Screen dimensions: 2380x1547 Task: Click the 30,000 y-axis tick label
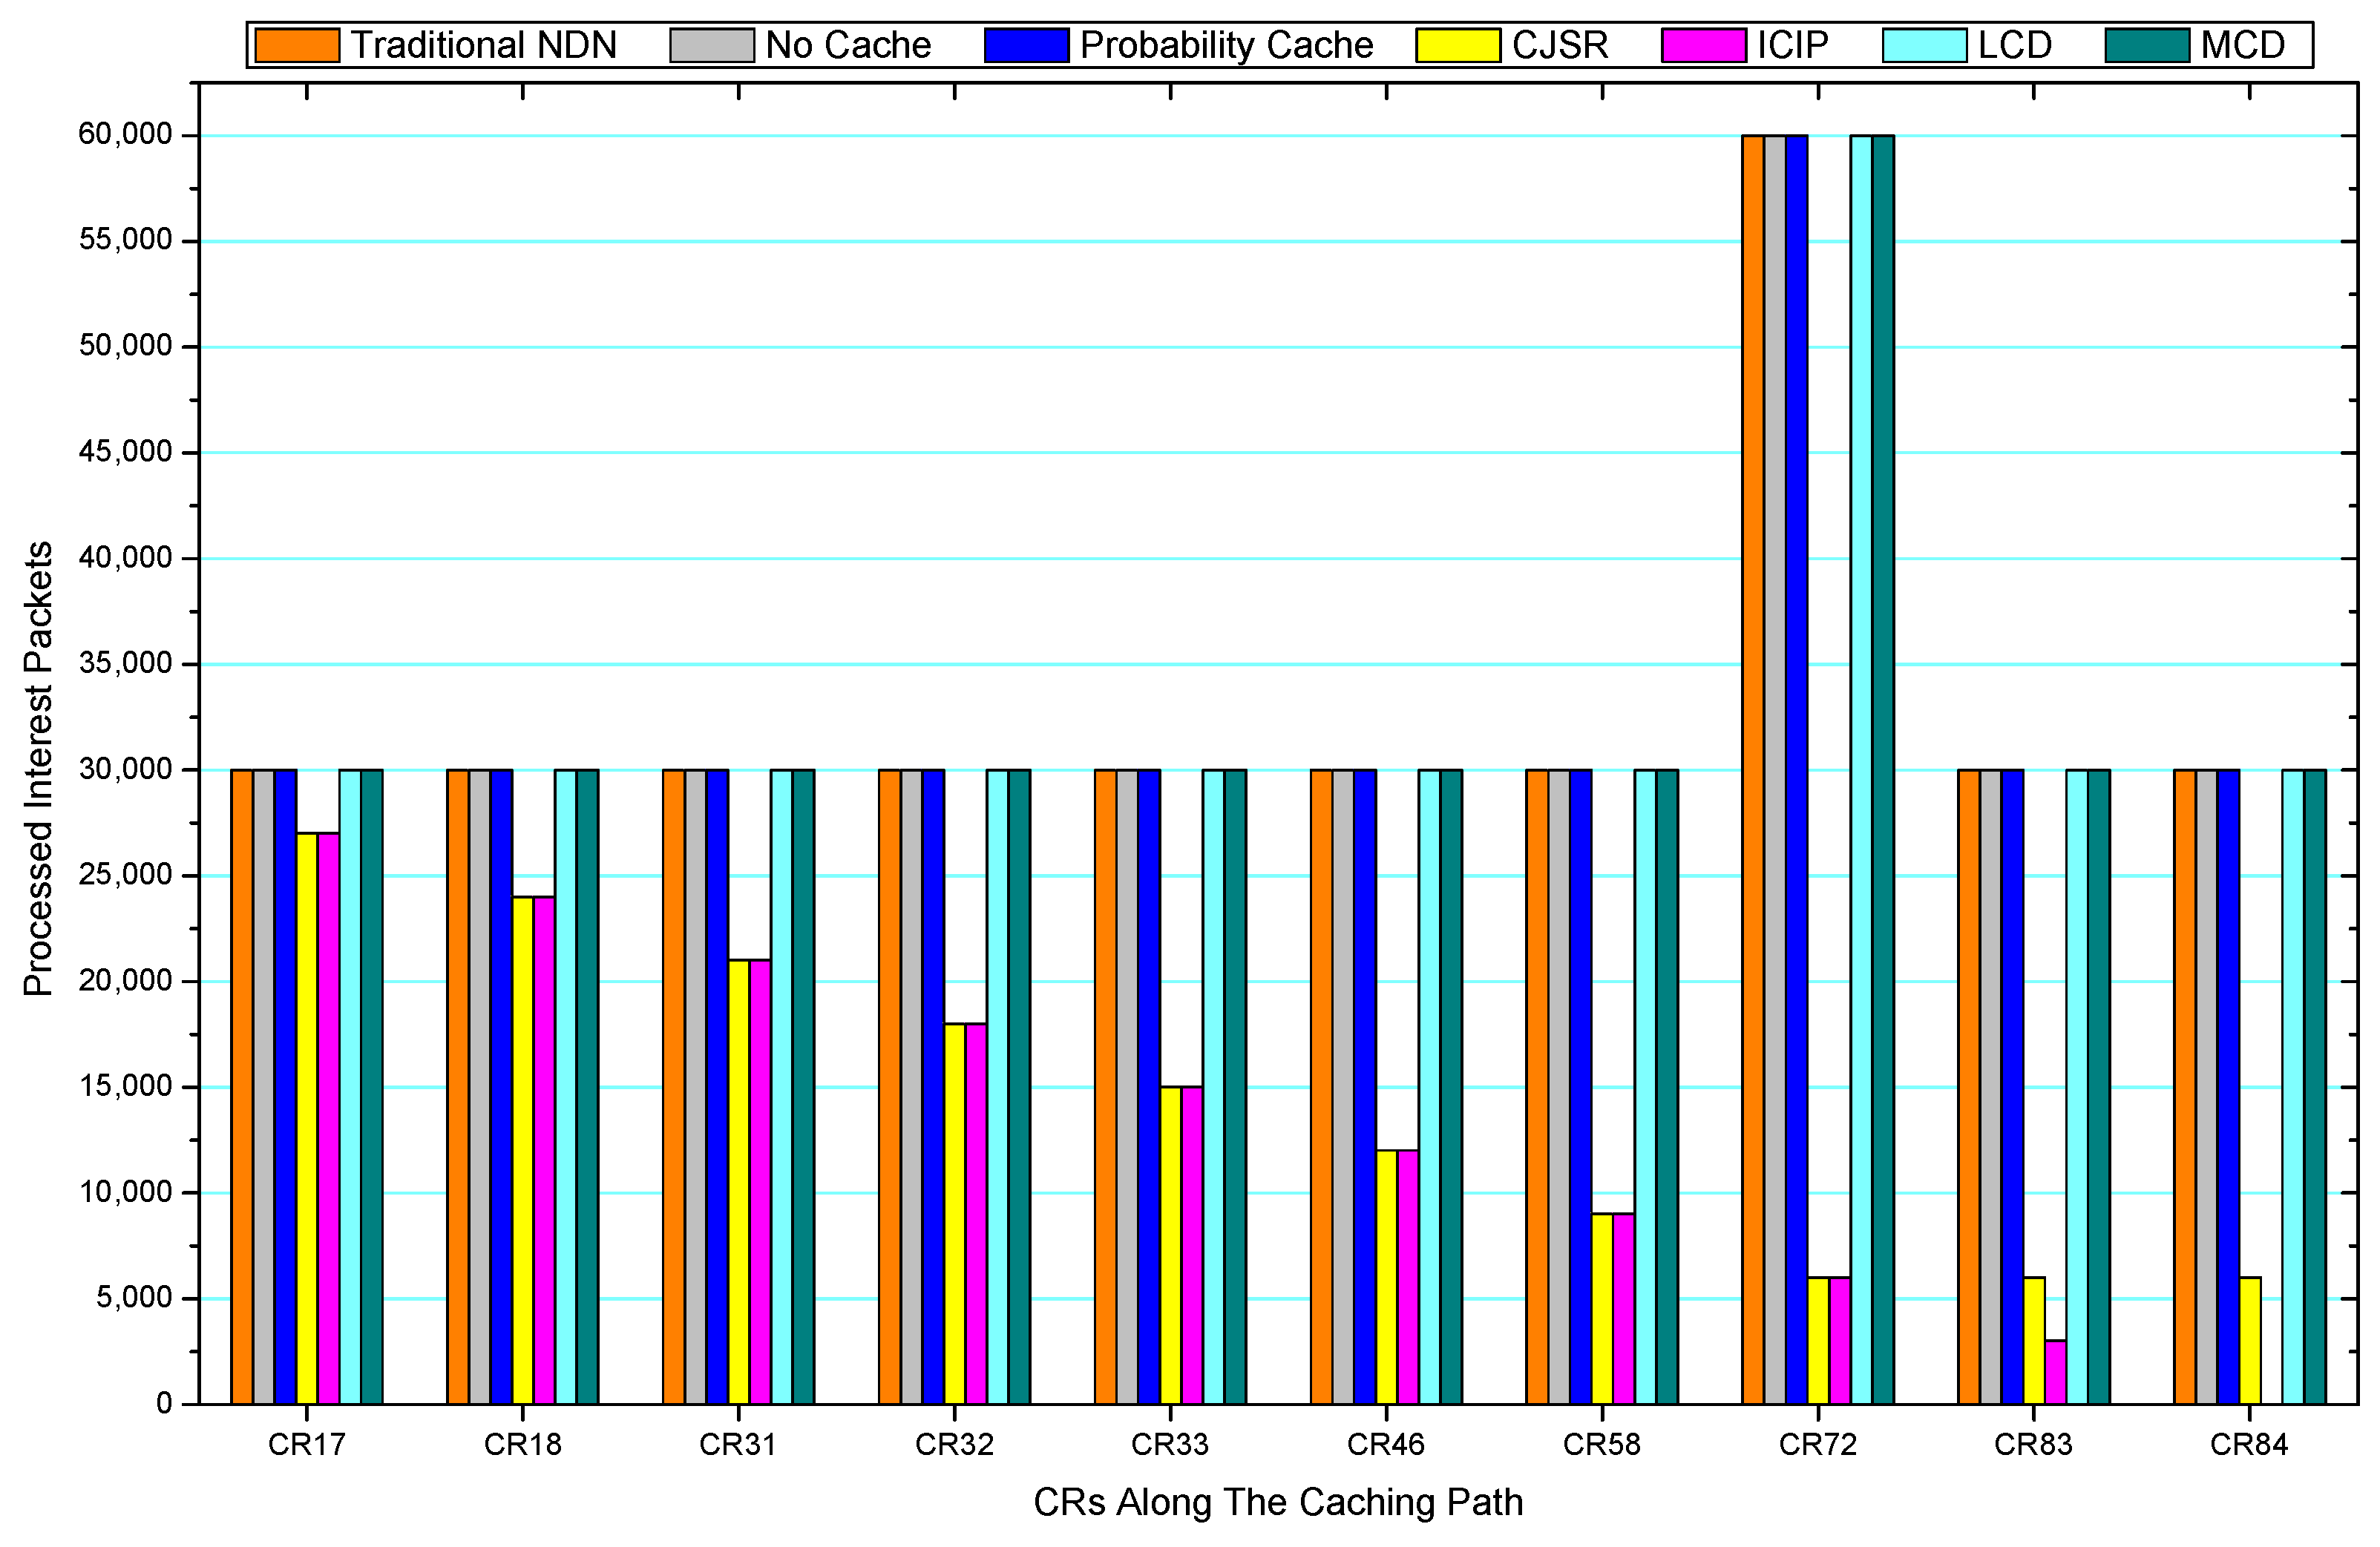(125, 769)
